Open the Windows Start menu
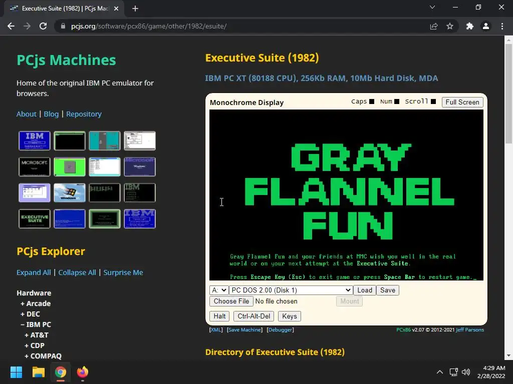The width and height of the screenshot is (513, 384). click(16, 372)
